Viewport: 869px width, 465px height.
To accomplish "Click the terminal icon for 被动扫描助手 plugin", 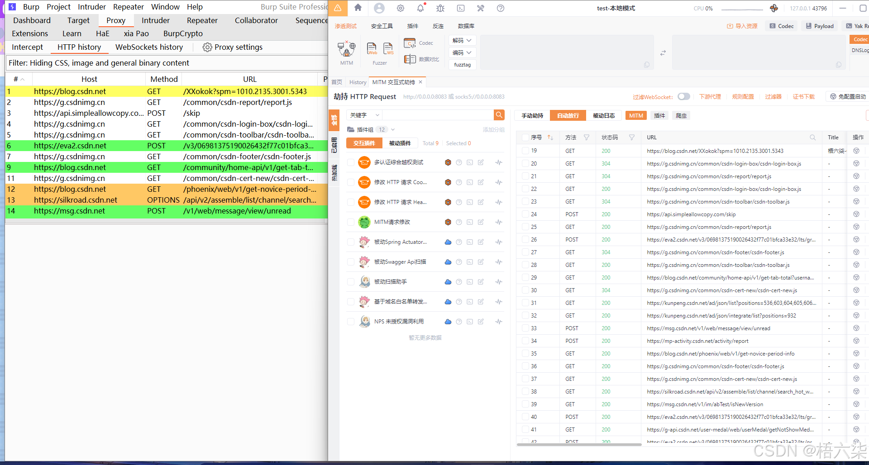I will pyautogui.click(x=470, y=282).
